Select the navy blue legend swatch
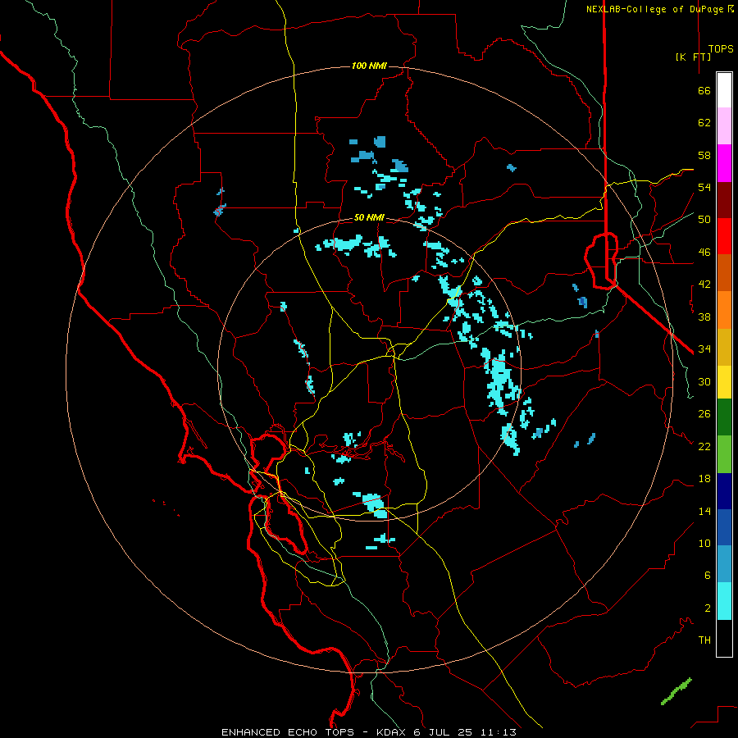Viewport: 738px width, 738px height. pyautogui.click(x=724, y=491)
